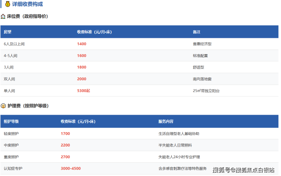Click the 1400 price value
The height and width of the screenshot is (176, 281).
pyautogui.click(x=82, y=44)
